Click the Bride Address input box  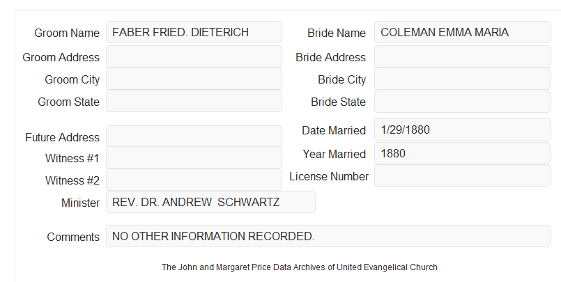(x=462, y=56)
